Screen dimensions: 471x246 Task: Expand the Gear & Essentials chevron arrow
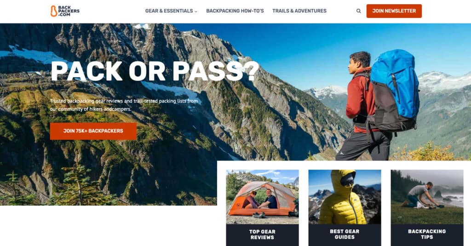tap(196, 11)
